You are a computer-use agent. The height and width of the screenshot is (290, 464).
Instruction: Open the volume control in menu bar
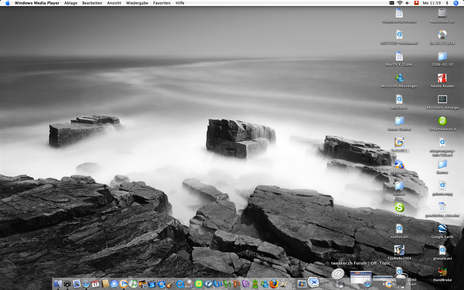tap(407, 3)
